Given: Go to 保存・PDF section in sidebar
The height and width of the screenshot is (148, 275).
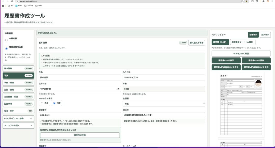Looking at the screenshot, I should tap(18, 111).
